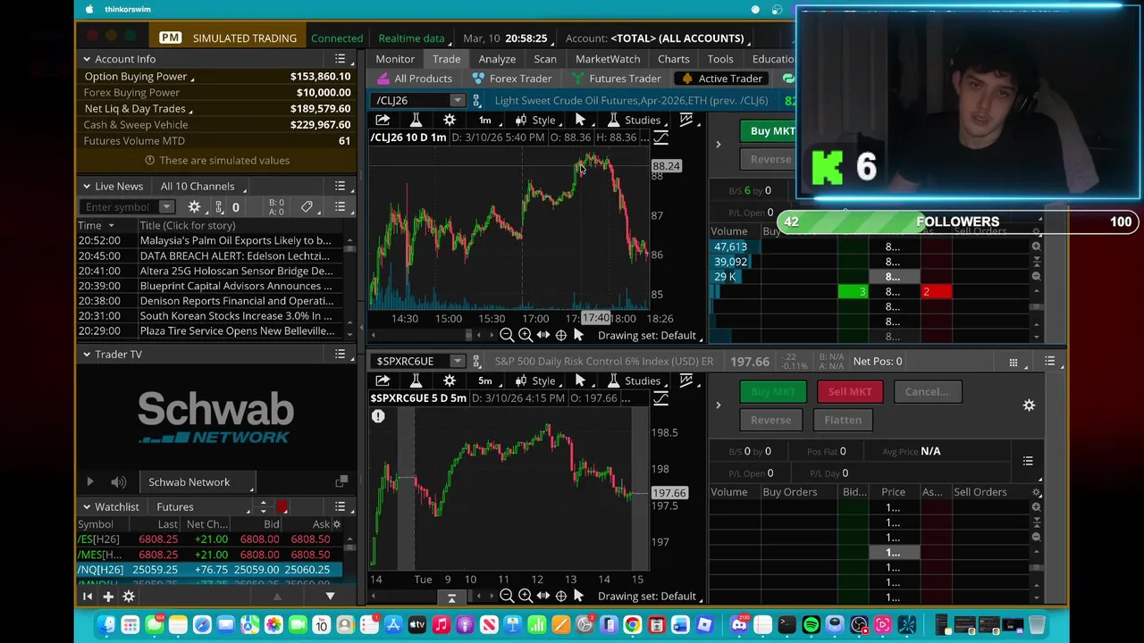The image size is (1144, 643).
Task: Mute Trader TV with the speaker icon
Action: pyautogui.click(x=118, y=482)
